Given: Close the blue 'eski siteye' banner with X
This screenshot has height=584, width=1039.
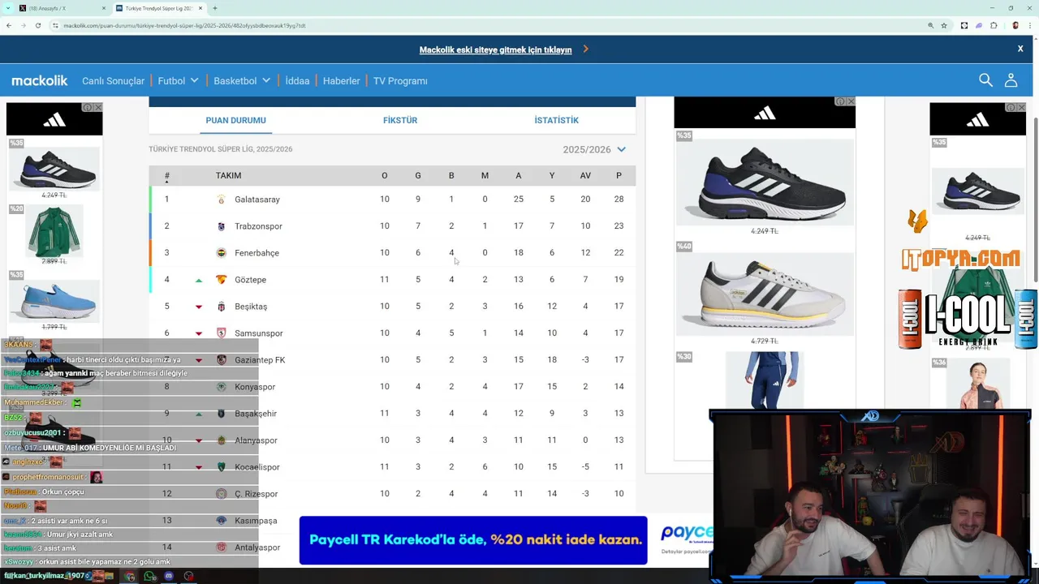Looking at the screenshot, I should pos(1020,49).
